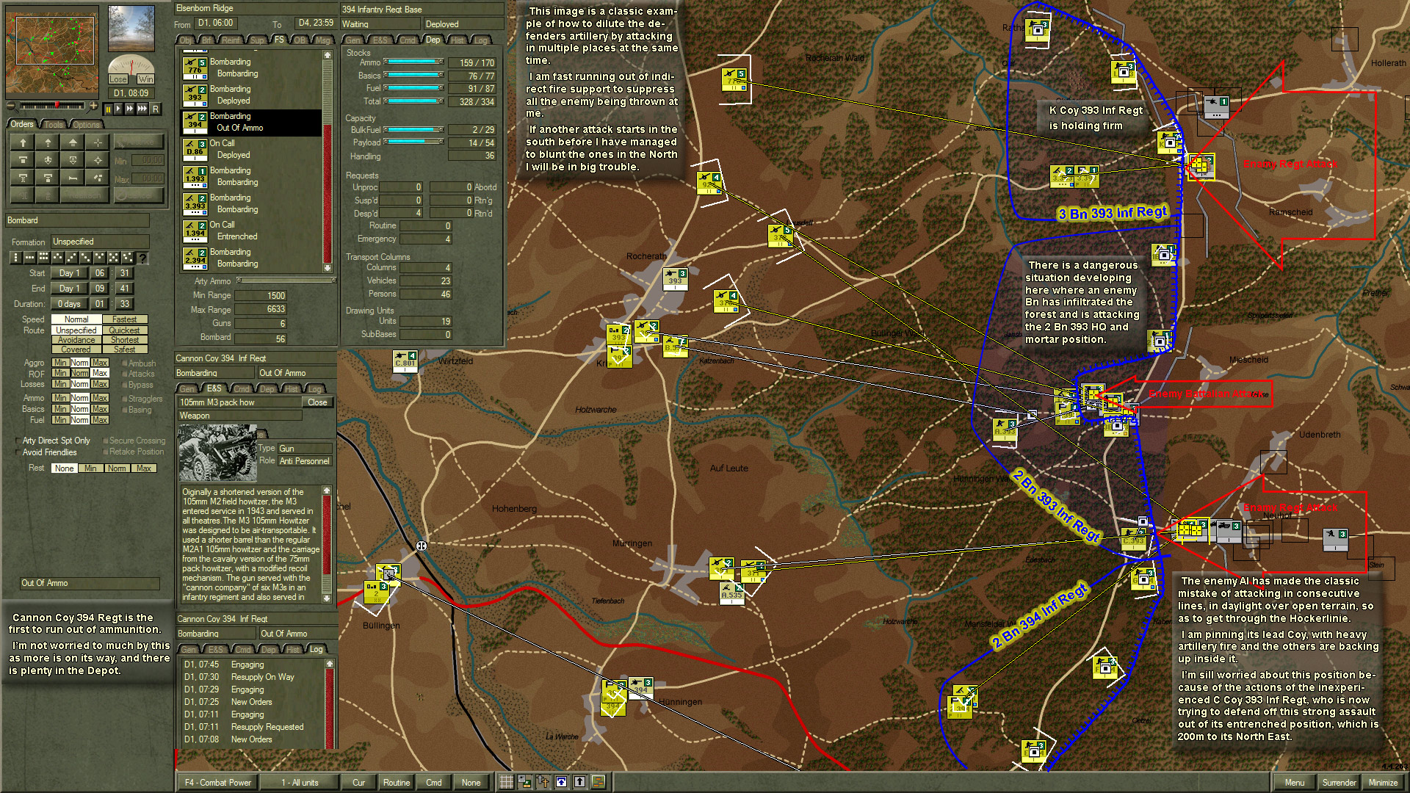The image size is (1410, 793).
Task: Enable Arty Direct Spt Only checkbox
Action: [18, 441]
